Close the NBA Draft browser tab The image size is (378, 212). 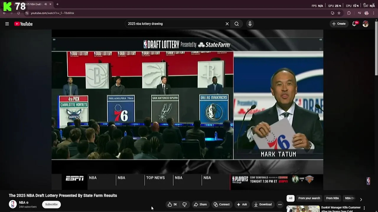50,4
